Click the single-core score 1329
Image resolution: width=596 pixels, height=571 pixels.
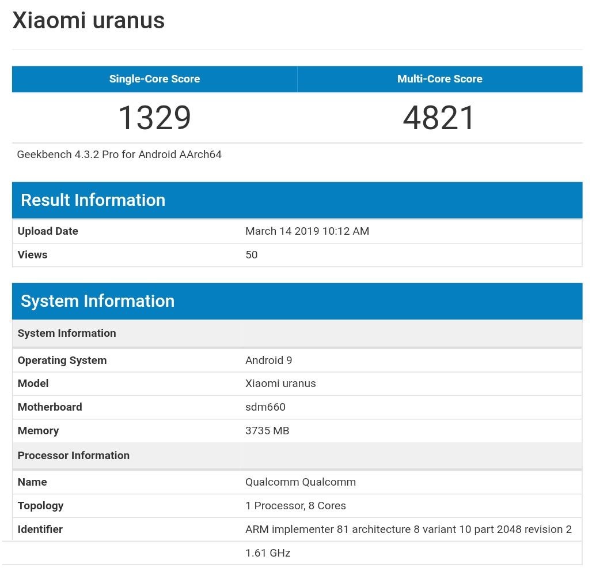click(x=154, y=118)
